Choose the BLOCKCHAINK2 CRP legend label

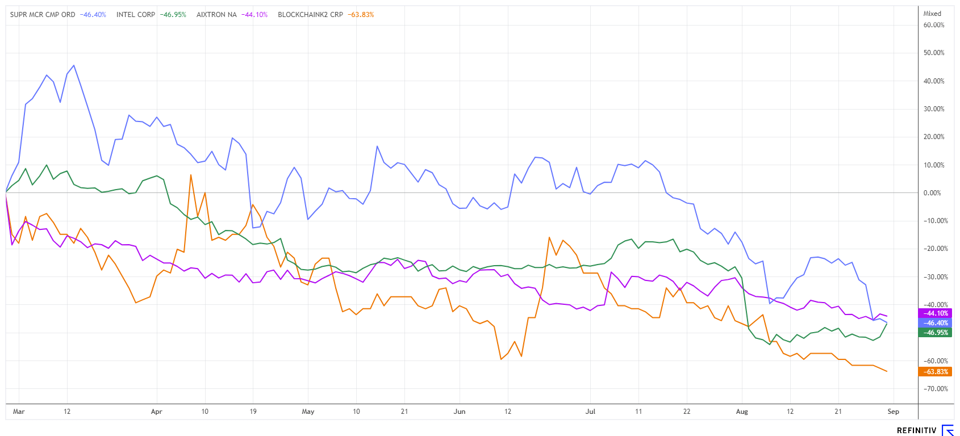(x=310, y=15)
